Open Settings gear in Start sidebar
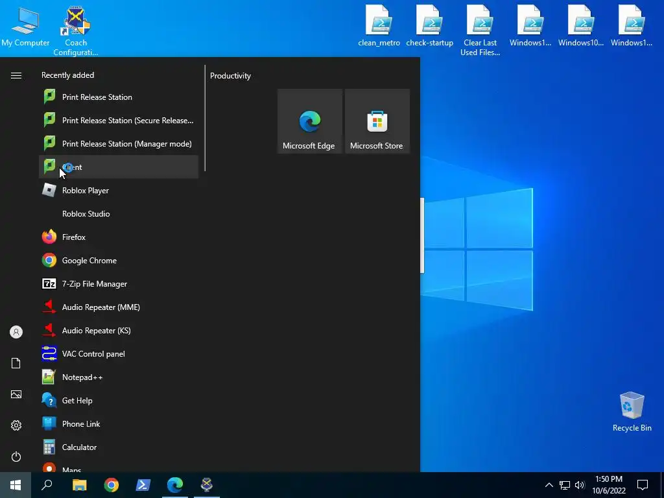Viewport: 664px width, 498px height. pyautogui.click(x=16, y=425)
